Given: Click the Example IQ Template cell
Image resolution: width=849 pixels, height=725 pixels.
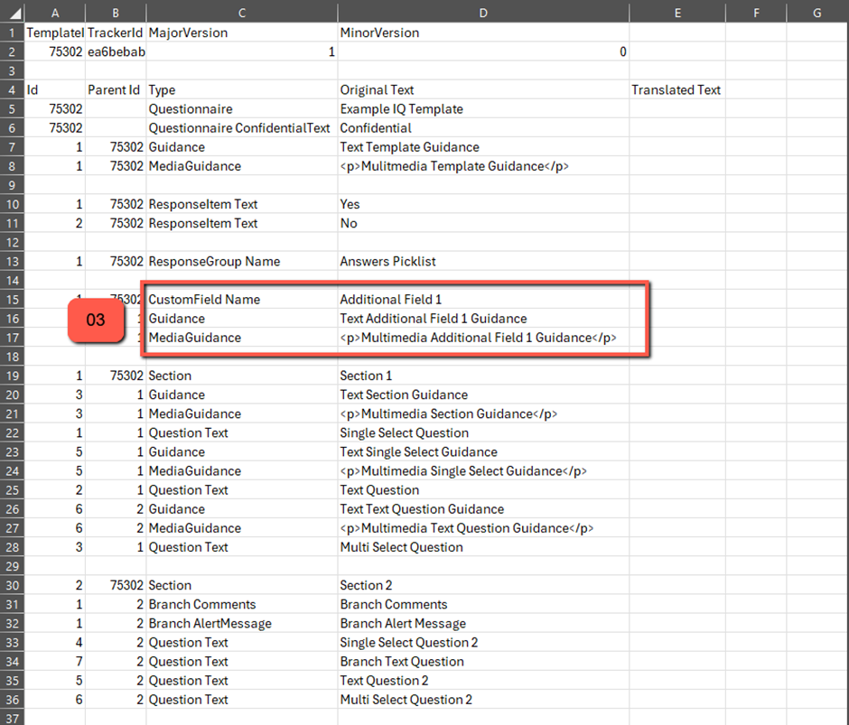Looking at the screenshot, I should tap(482, 109).
